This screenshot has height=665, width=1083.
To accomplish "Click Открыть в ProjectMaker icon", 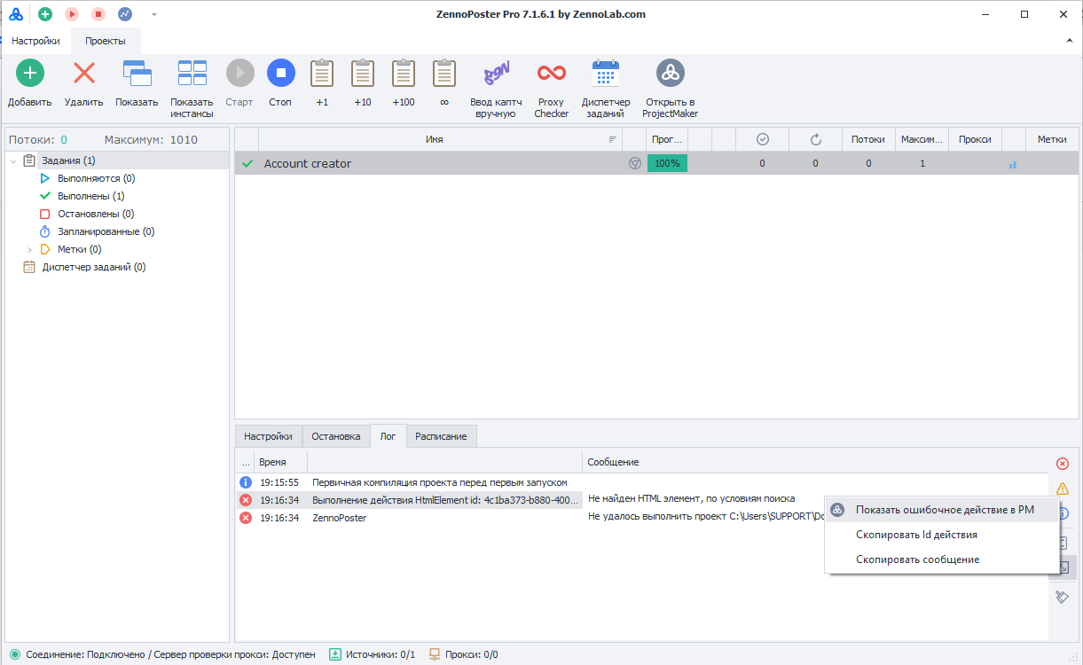I will pos(671,74).
